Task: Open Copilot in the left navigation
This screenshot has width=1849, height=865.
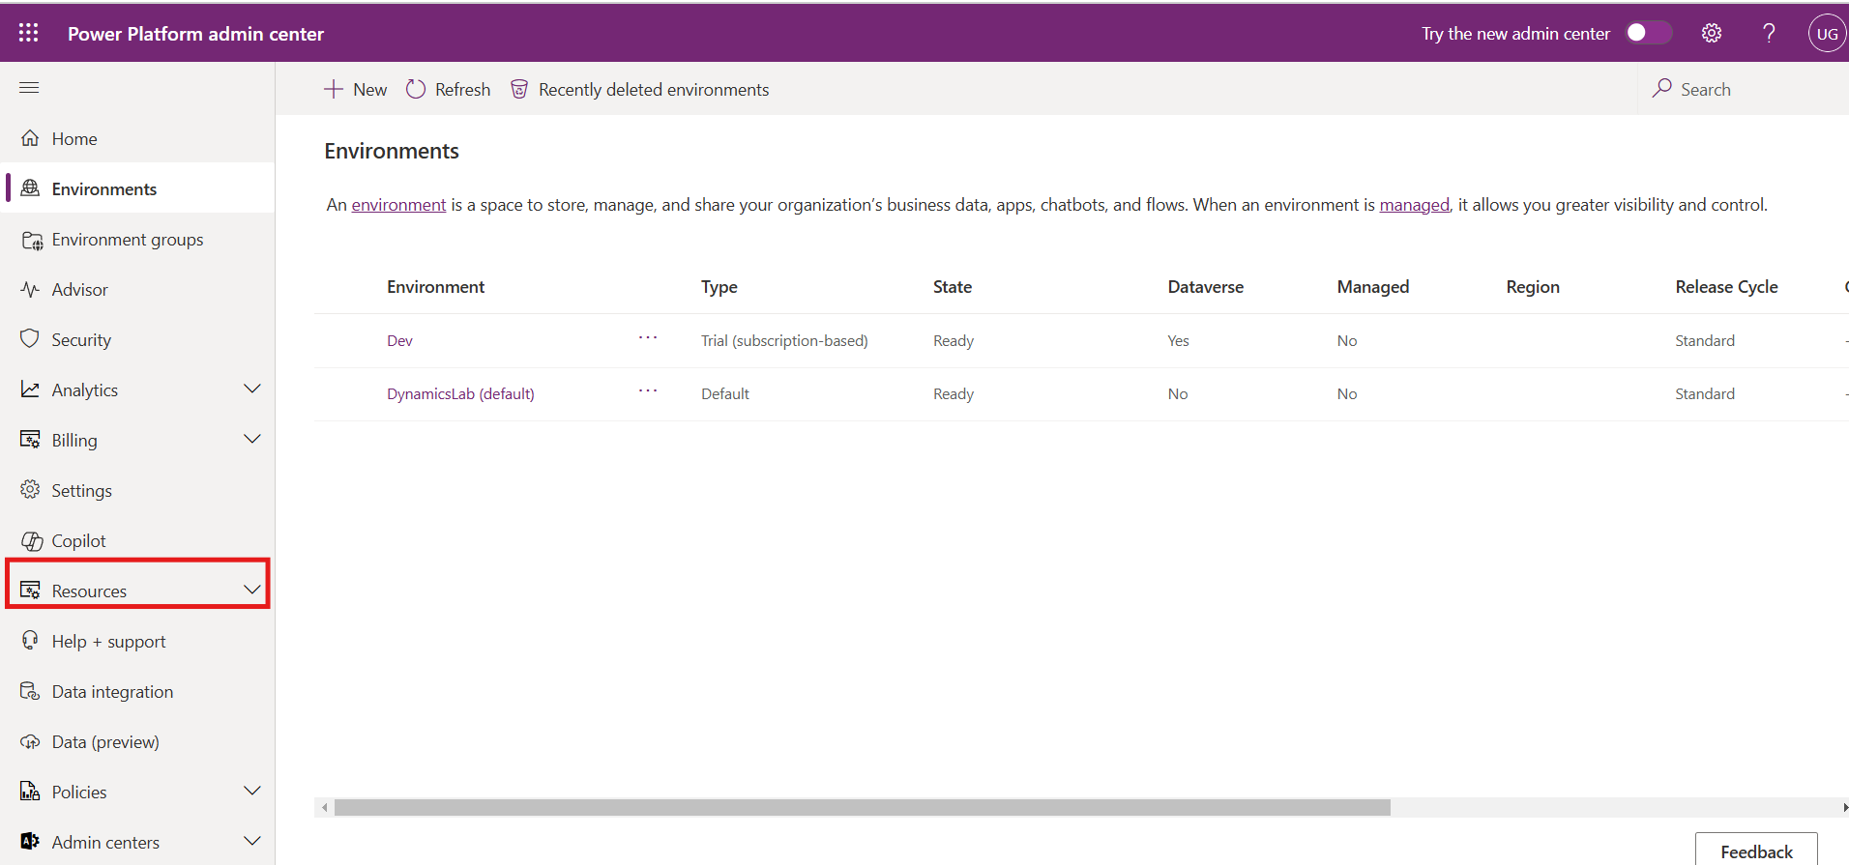Action: tap(78, 541)
